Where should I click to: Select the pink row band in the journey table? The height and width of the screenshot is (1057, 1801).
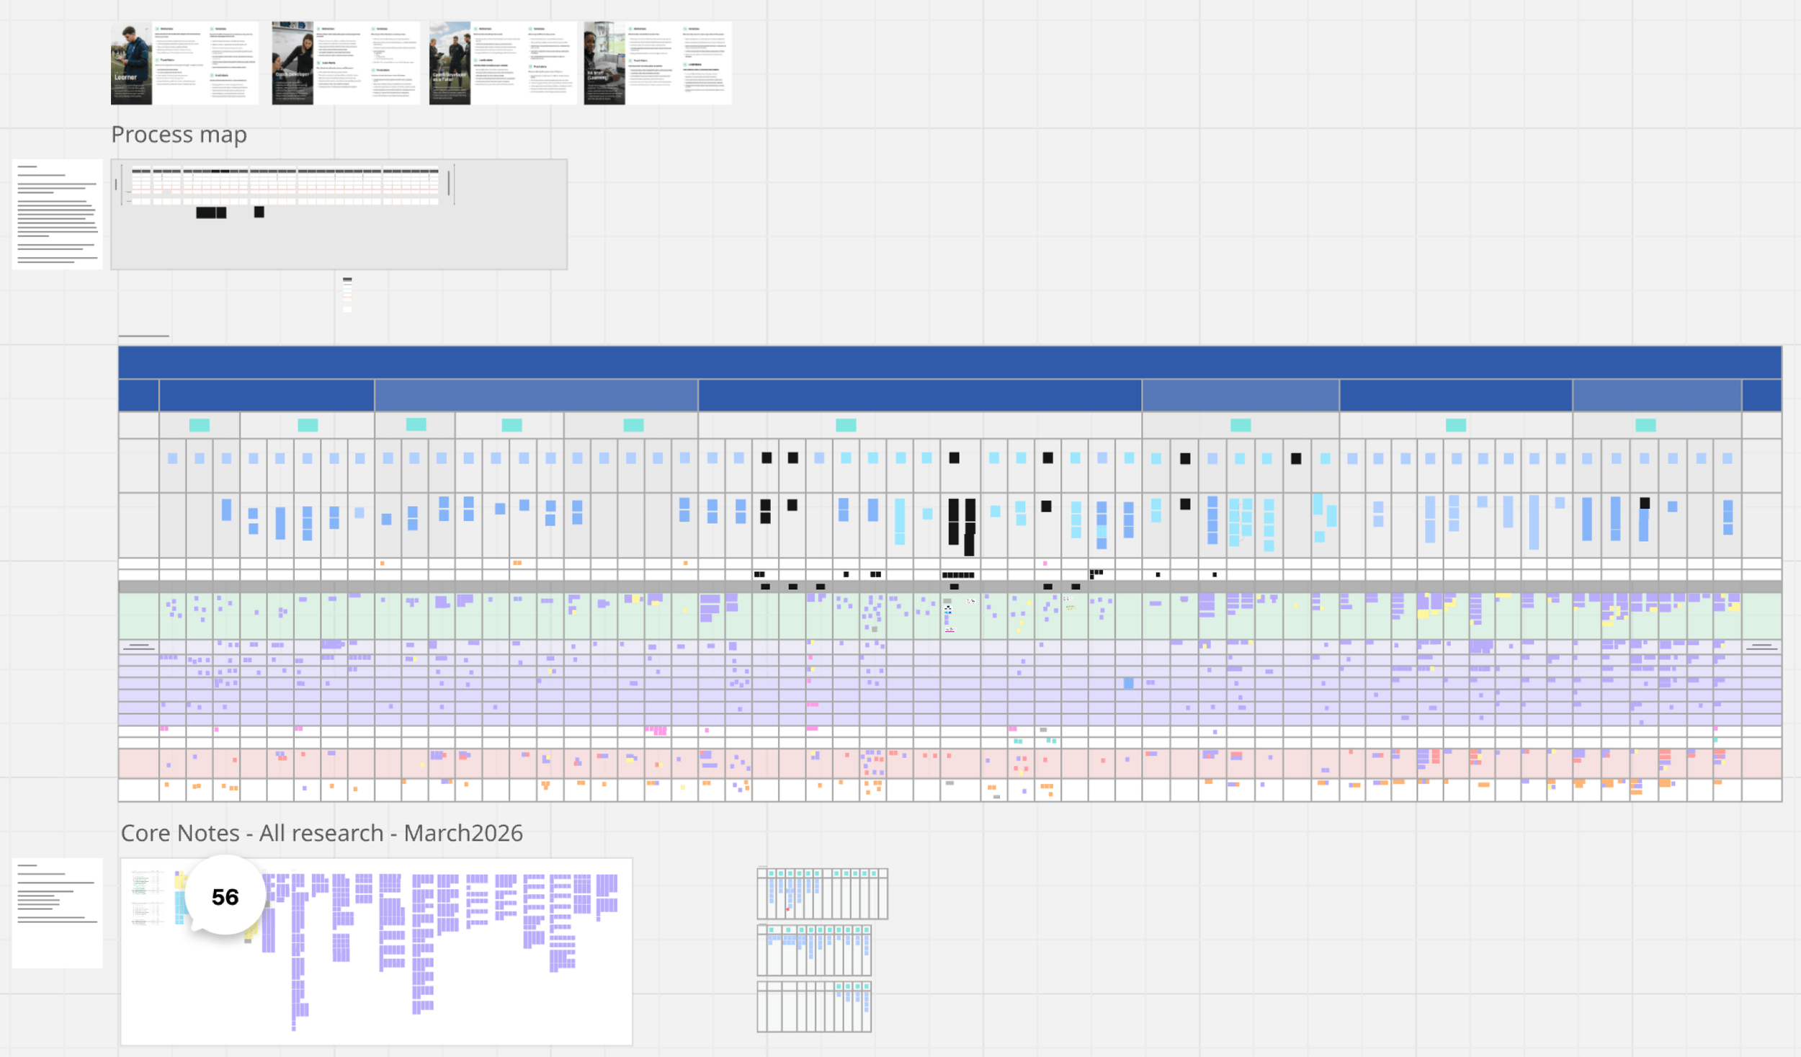[138, 763]
